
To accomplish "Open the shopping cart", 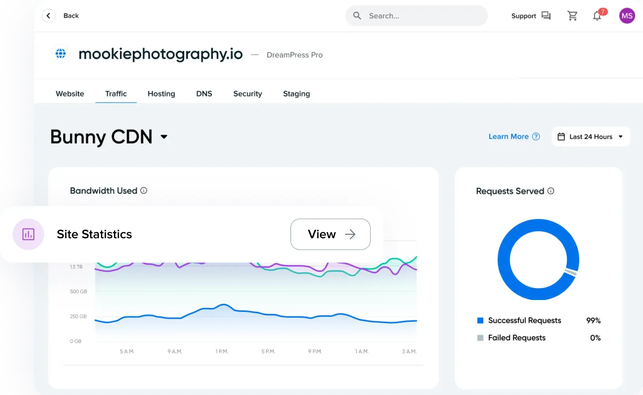I will coord(572,16).
